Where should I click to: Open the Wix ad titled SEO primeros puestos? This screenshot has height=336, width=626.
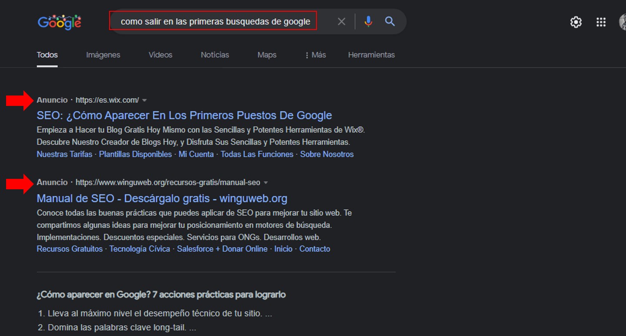[x=184, y=115]
